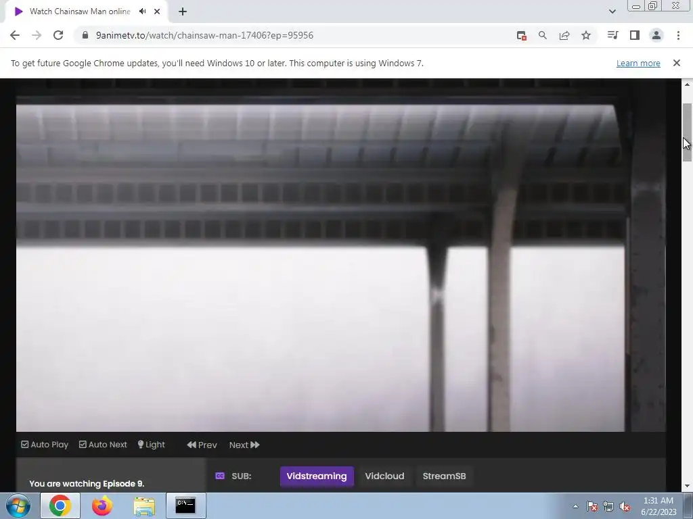Toggle the Auto Next checkbox

103,445
